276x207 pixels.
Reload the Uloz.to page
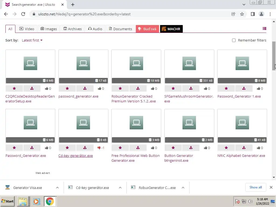[x=23, y=14]
